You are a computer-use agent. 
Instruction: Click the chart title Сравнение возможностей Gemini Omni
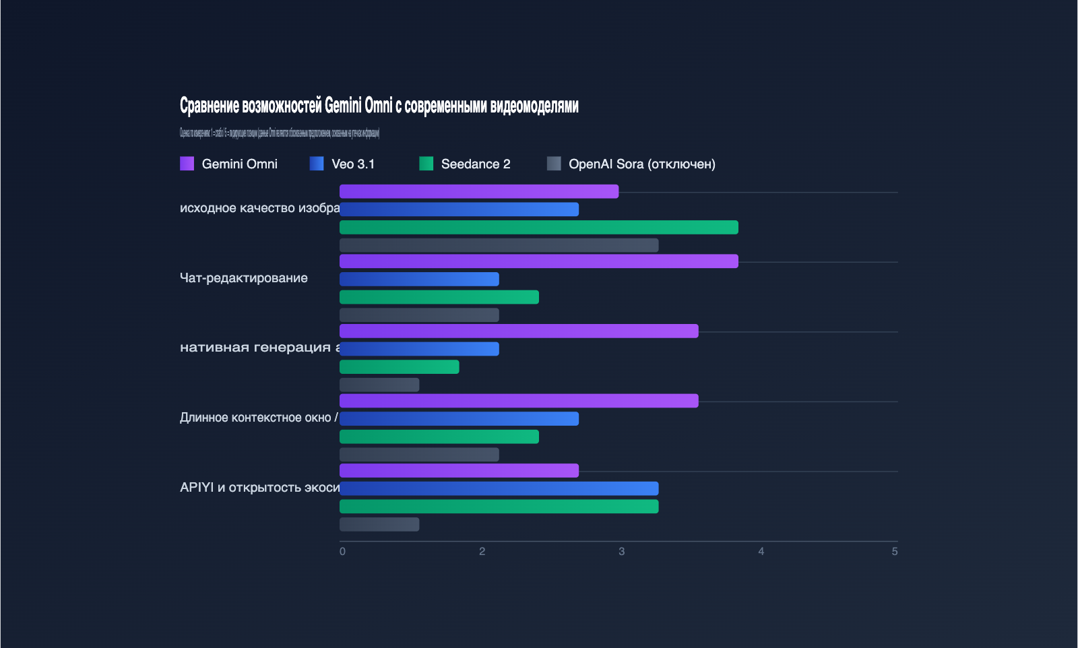tap(379, 106)
